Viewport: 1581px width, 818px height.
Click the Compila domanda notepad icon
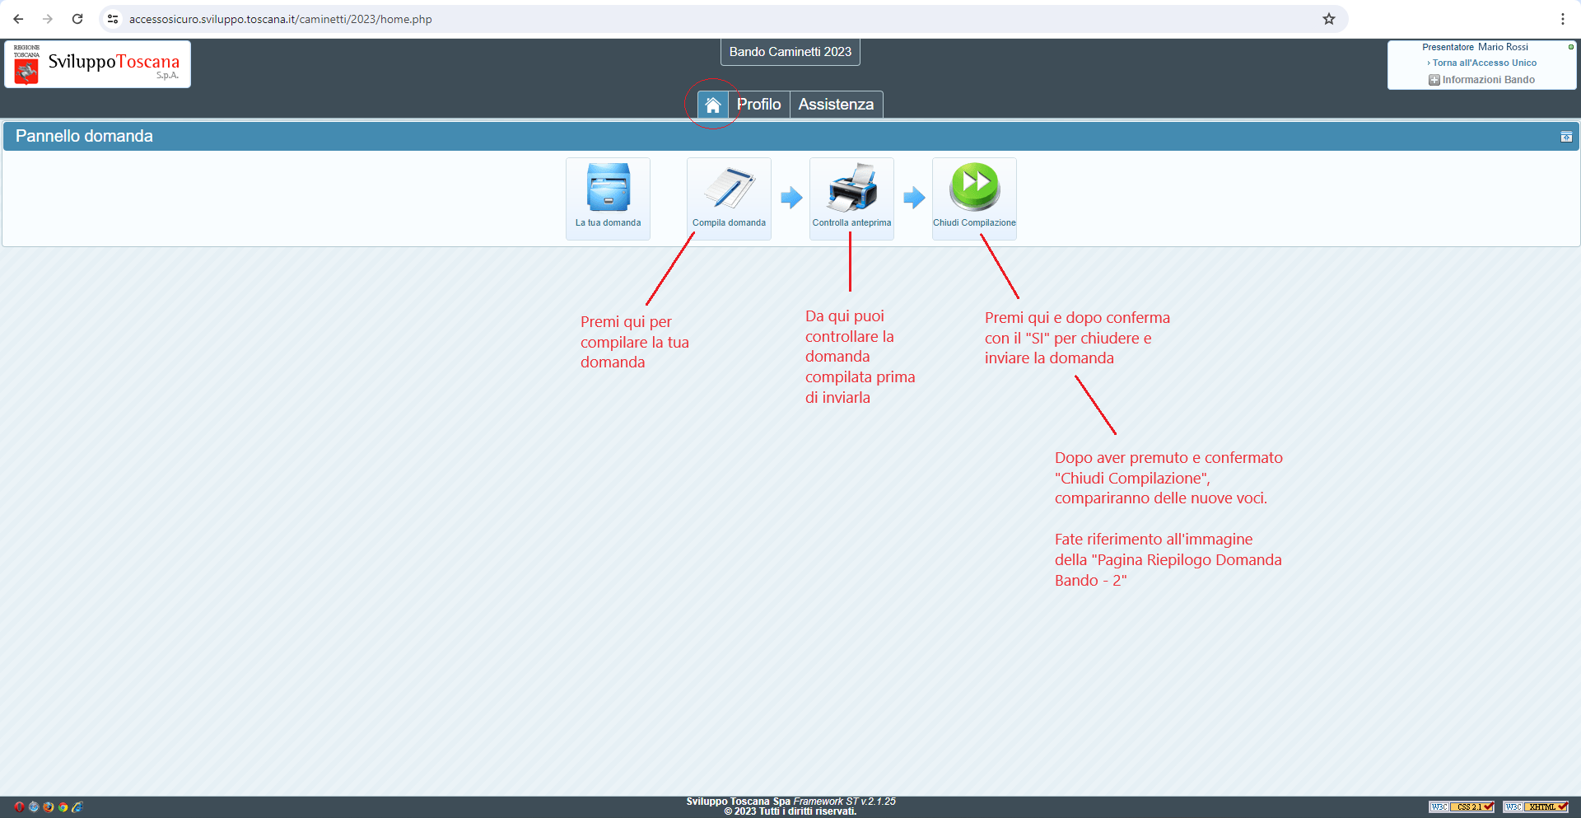(x=729, y=188)
